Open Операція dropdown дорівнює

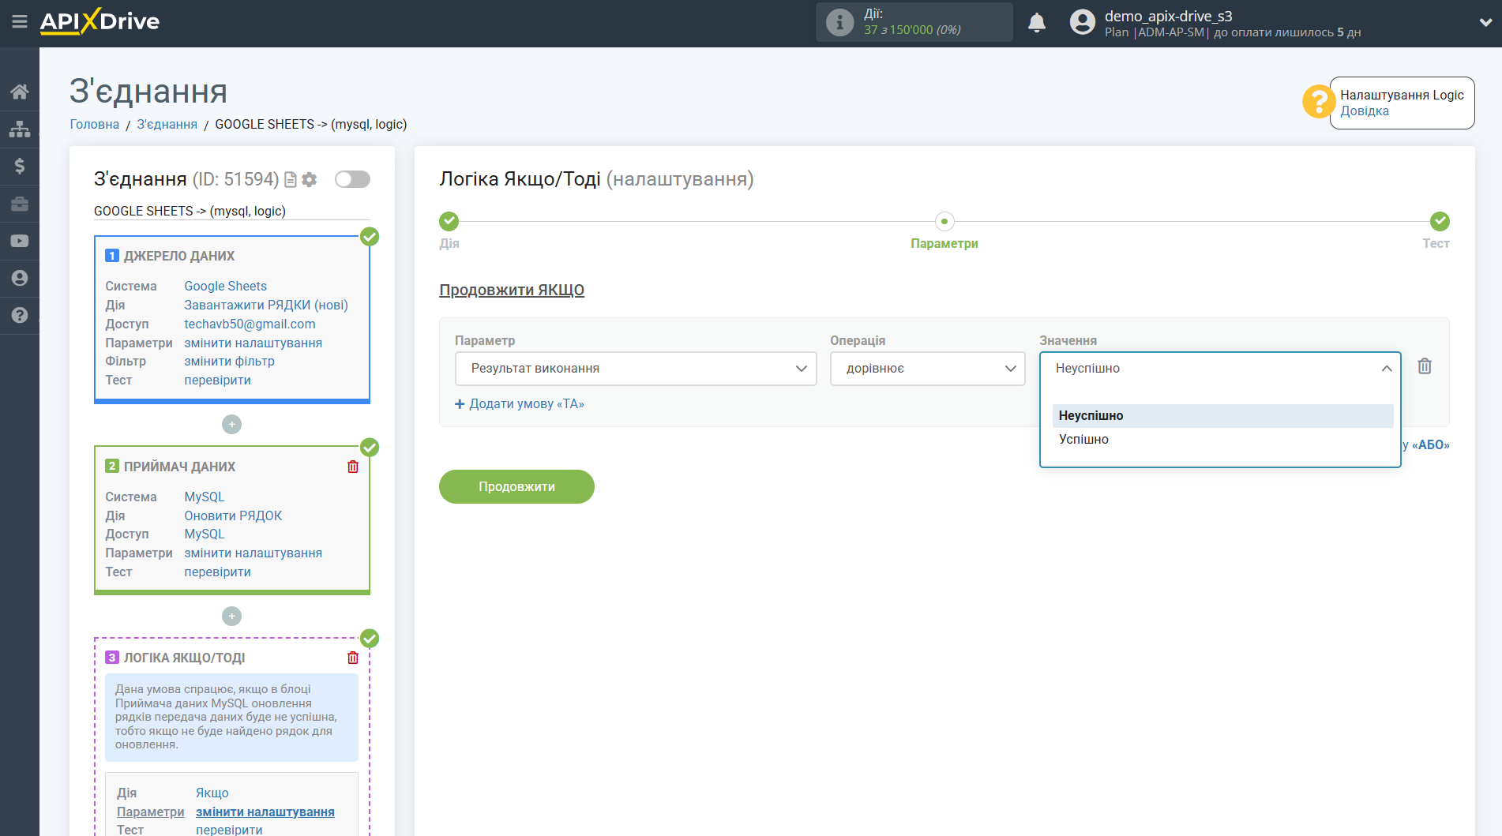pyautogui.click(x=927, y=369)
